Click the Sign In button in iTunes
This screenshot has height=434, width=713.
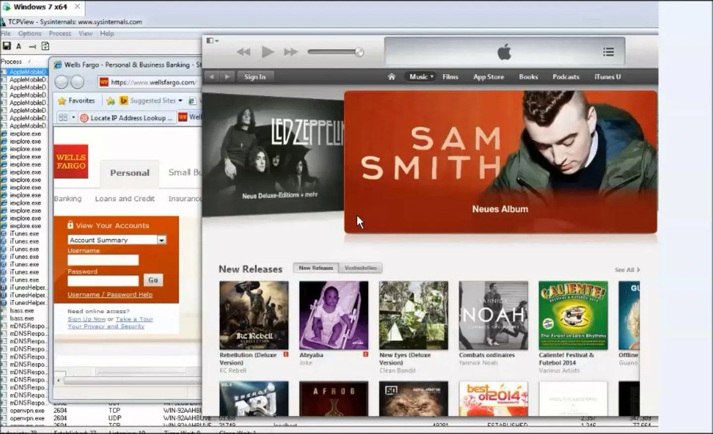[255, 77]
